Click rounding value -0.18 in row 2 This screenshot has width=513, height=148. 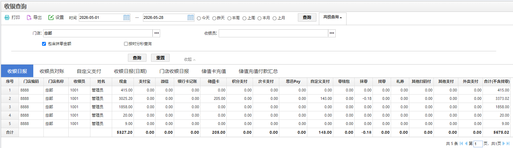(x=367, y=98)
